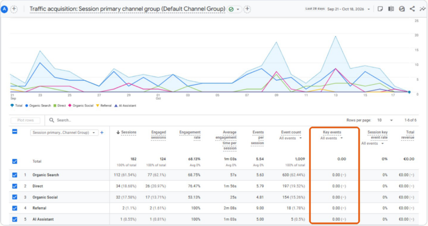Image resolution: width=428 pixels, height=226 pixels.
Task: Click the trend sparkline icon at top right
Action: [422, 9]
